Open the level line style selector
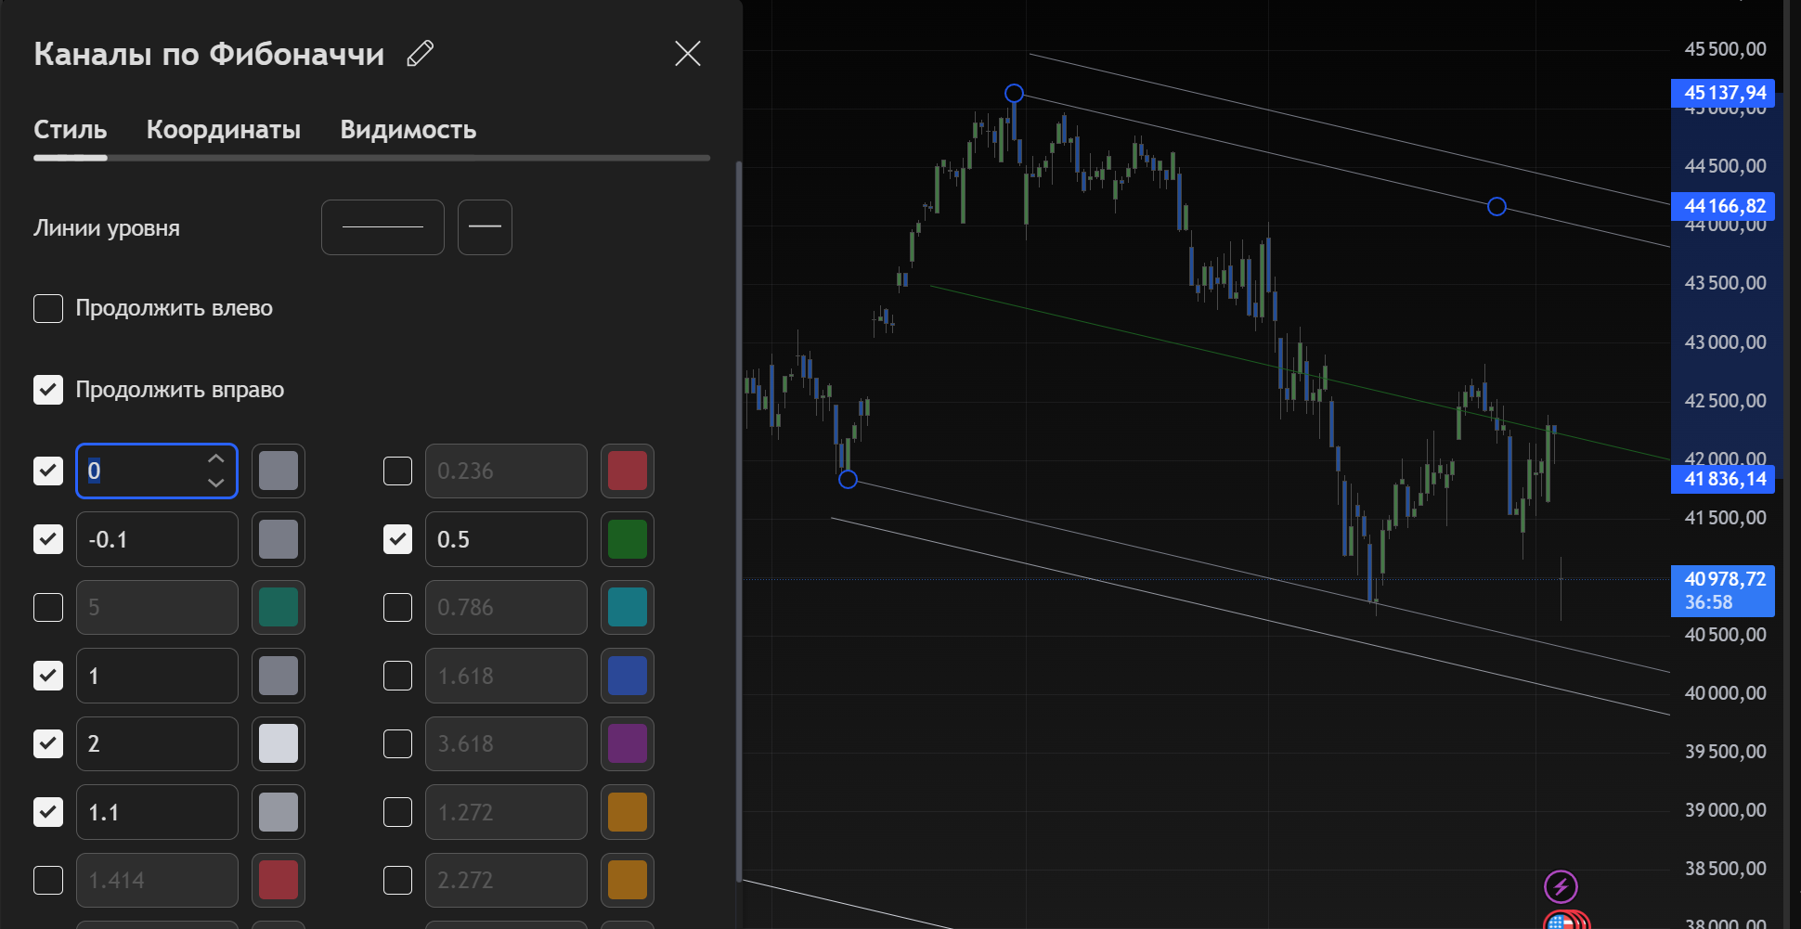 [382, 227]
